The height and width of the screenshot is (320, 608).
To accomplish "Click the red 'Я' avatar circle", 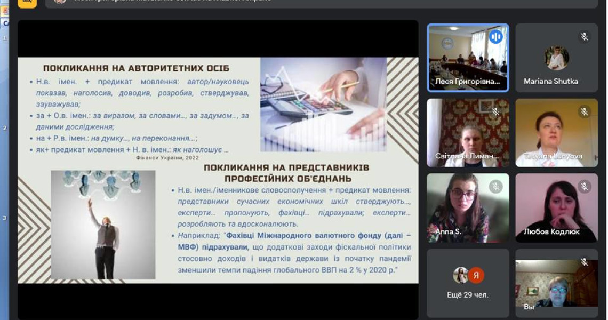I will click(476, 275).
